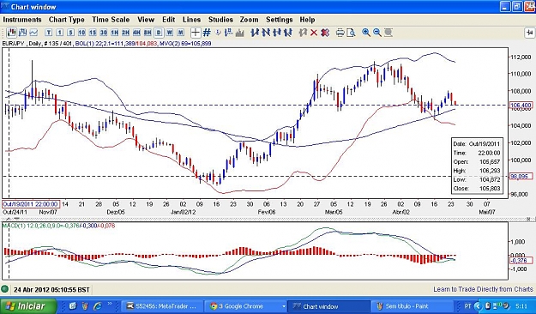The height and width of the screenshot is (314, 536).
Task: Click Learn to Trade Directly from Charts link
Action: pyautogui.click(x=483, y=289)
